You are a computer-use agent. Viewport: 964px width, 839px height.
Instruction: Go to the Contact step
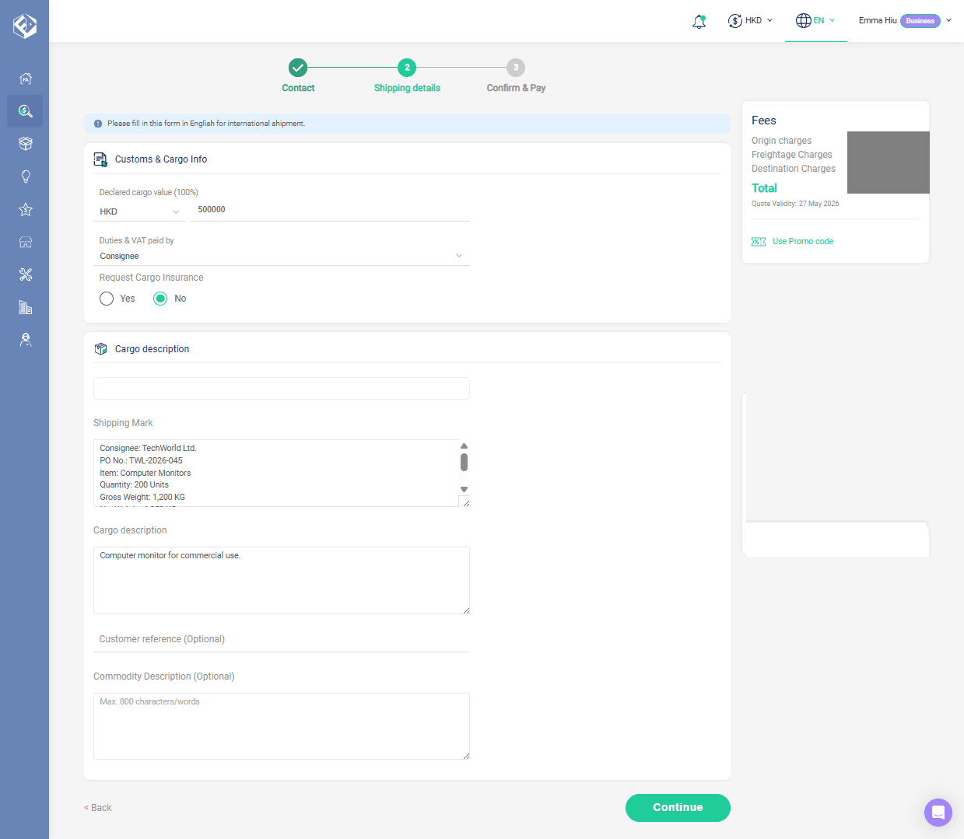tap(298, 76)
